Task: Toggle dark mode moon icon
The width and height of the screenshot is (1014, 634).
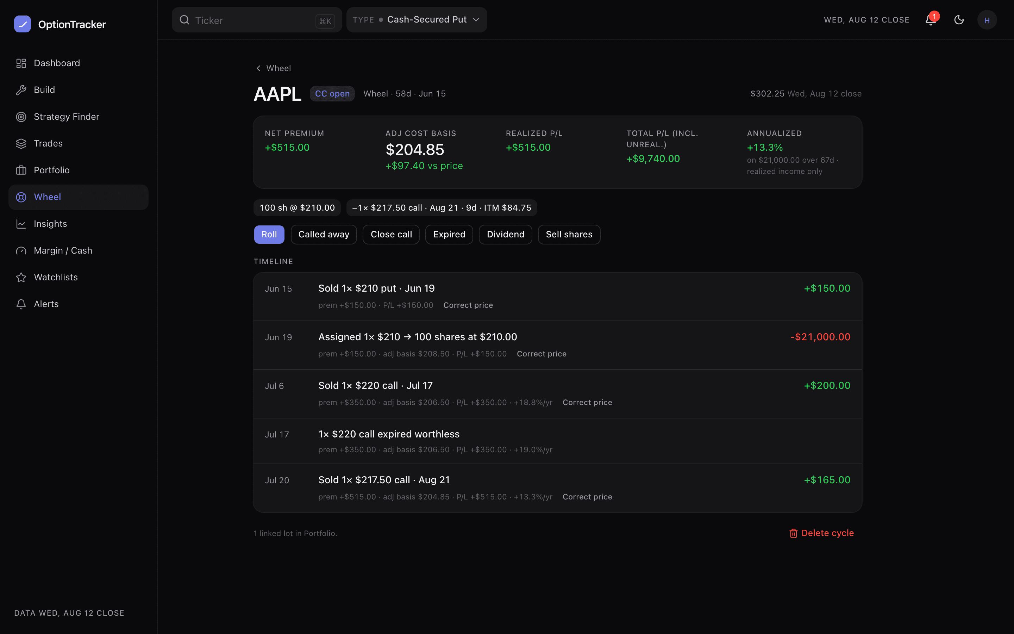Action: click(x=959, y=20)
